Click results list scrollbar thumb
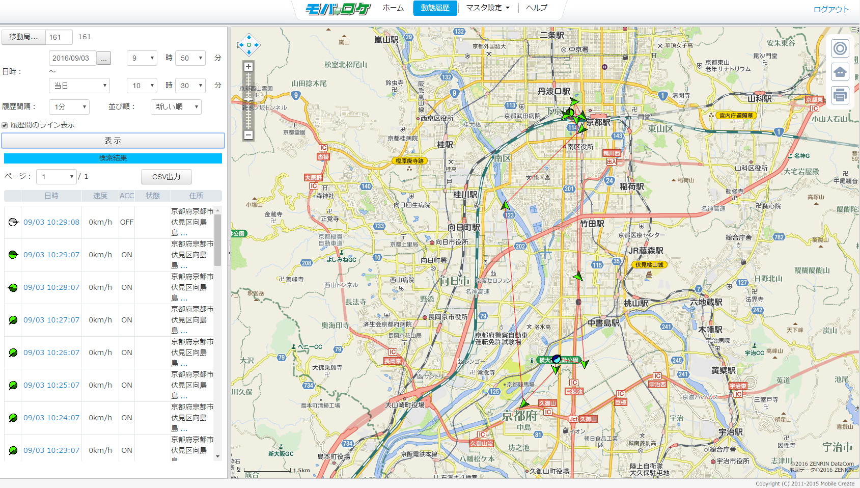 click(218, 239)
